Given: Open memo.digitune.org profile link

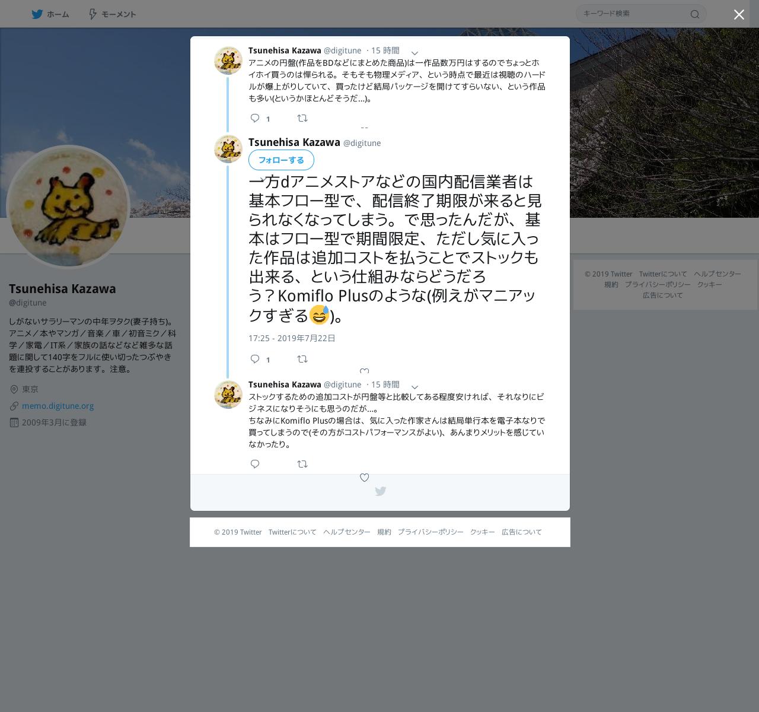Looking at the screenshot, I should [58, 406].
